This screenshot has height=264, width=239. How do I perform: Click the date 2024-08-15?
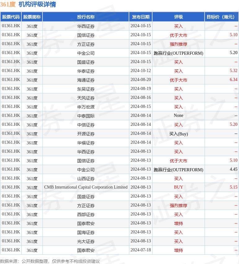point(141,106)
